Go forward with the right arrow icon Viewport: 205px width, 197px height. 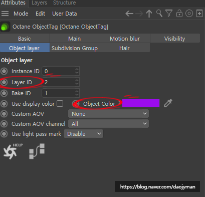pos(139,14)
